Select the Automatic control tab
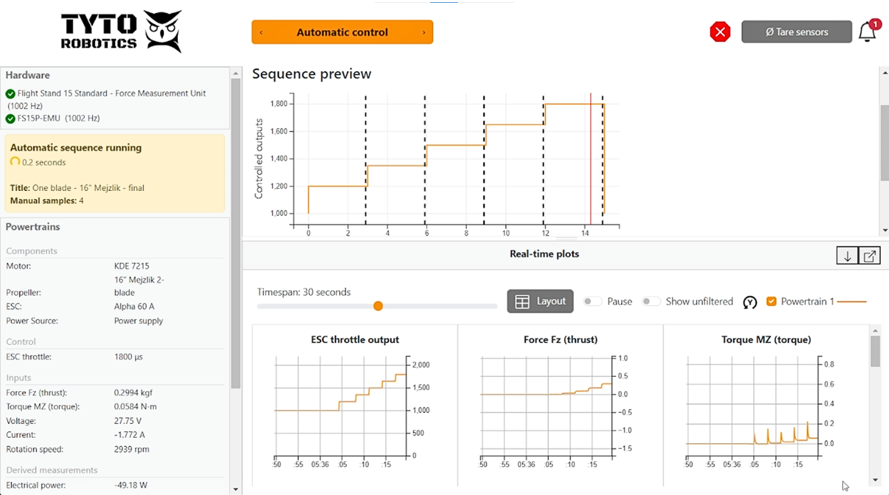Screen dimensions: 889x495 click(x=342, y=33)
